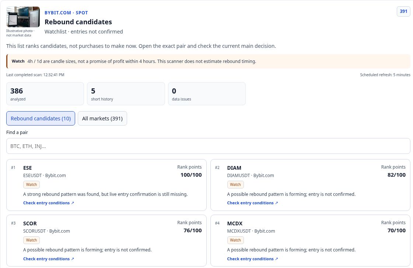Image resolution: width=413 pixels, height=268 pixels.
Task: Click the ESEUSDT · Bybit.com pair label
Action: pyautogui.click(x=45, y=176)
